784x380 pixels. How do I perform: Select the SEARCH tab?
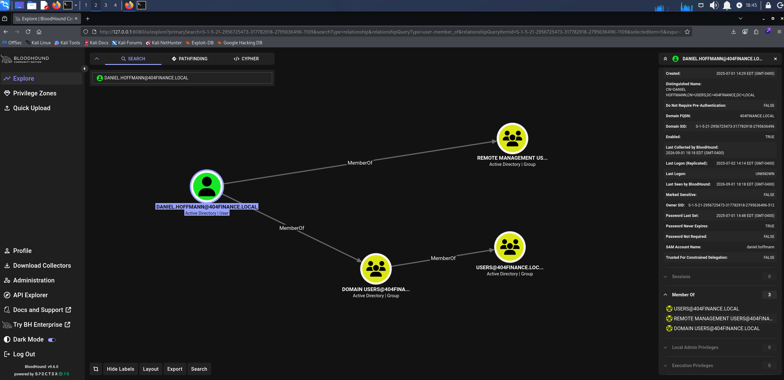[x=133, y=59]
